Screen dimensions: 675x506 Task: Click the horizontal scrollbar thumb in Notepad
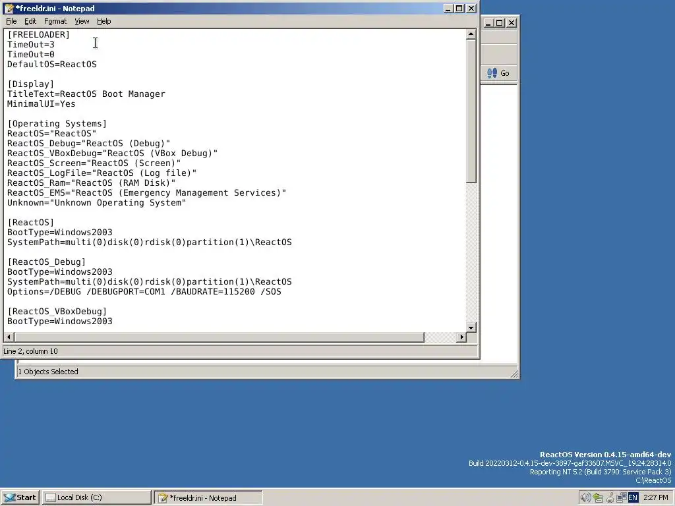click(x=219, y=337)
